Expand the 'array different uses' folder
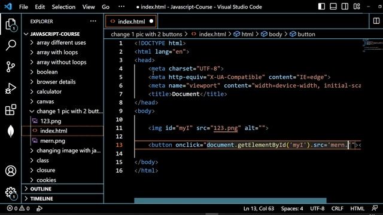 point(61,42)
